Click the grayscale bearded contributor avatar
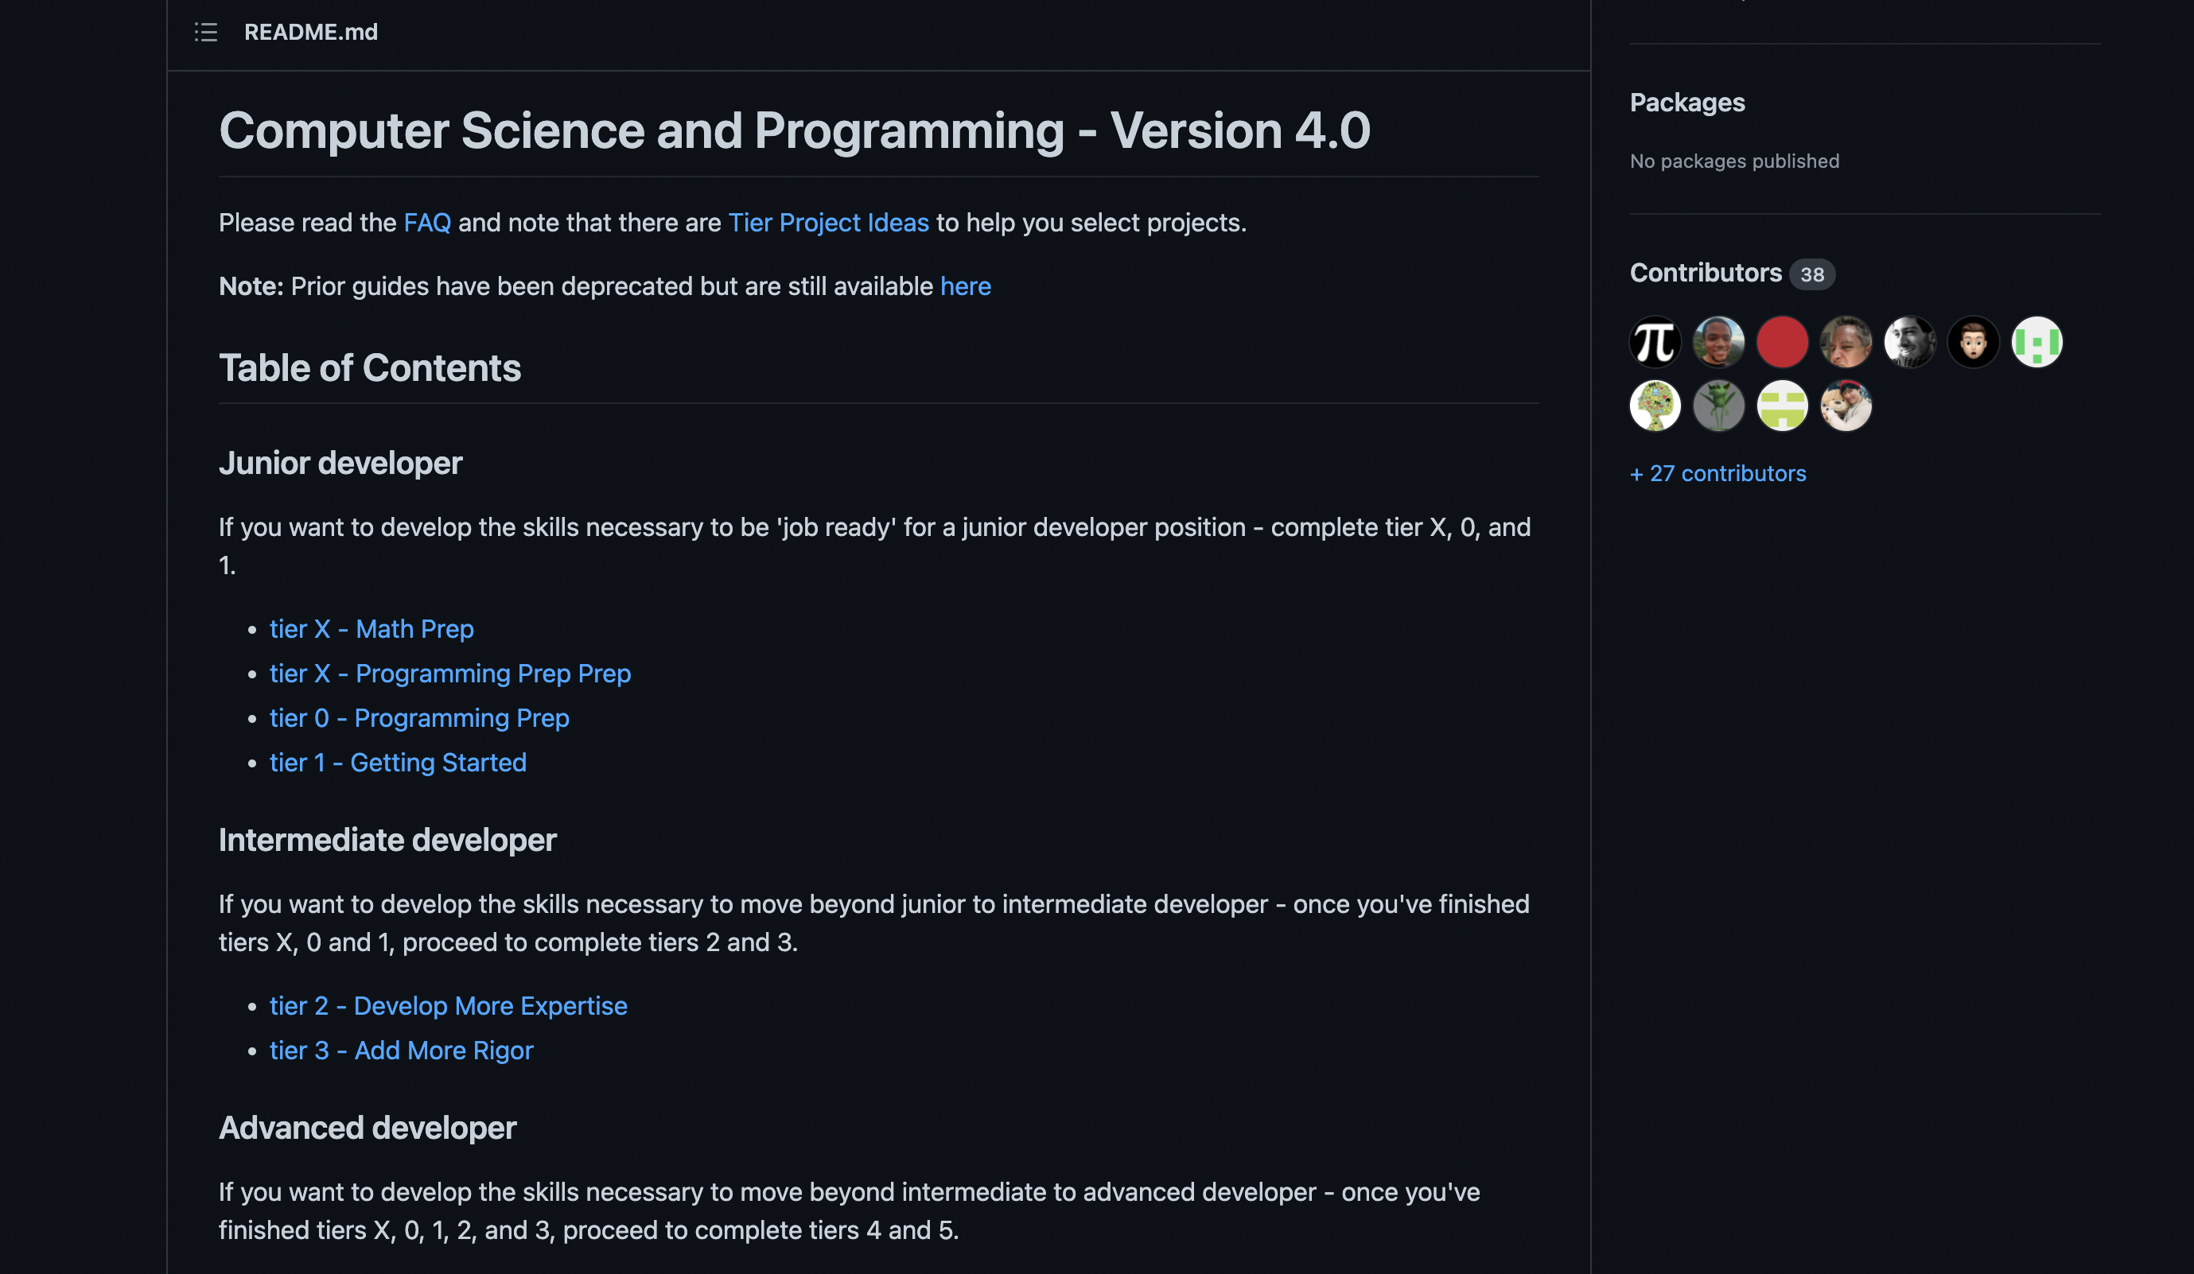 point(1909,341)
